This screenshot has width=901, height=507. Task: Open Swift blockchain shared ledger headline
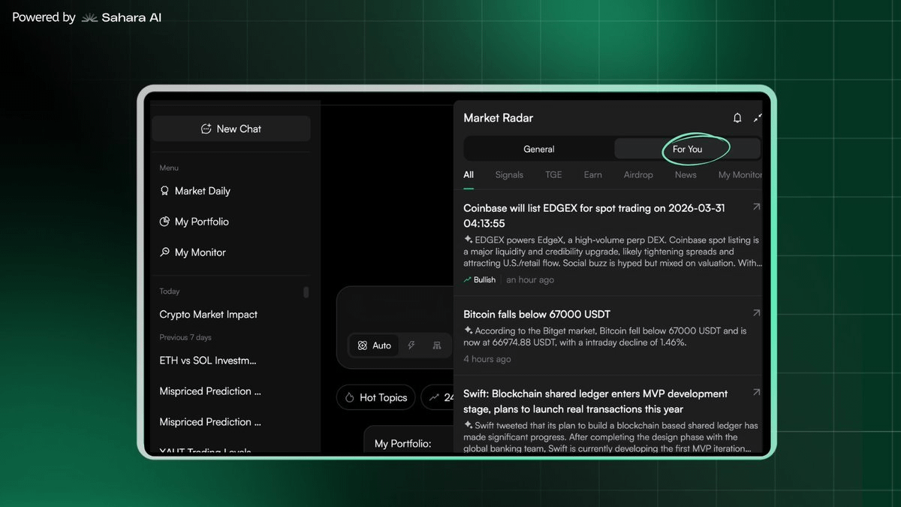595,401
